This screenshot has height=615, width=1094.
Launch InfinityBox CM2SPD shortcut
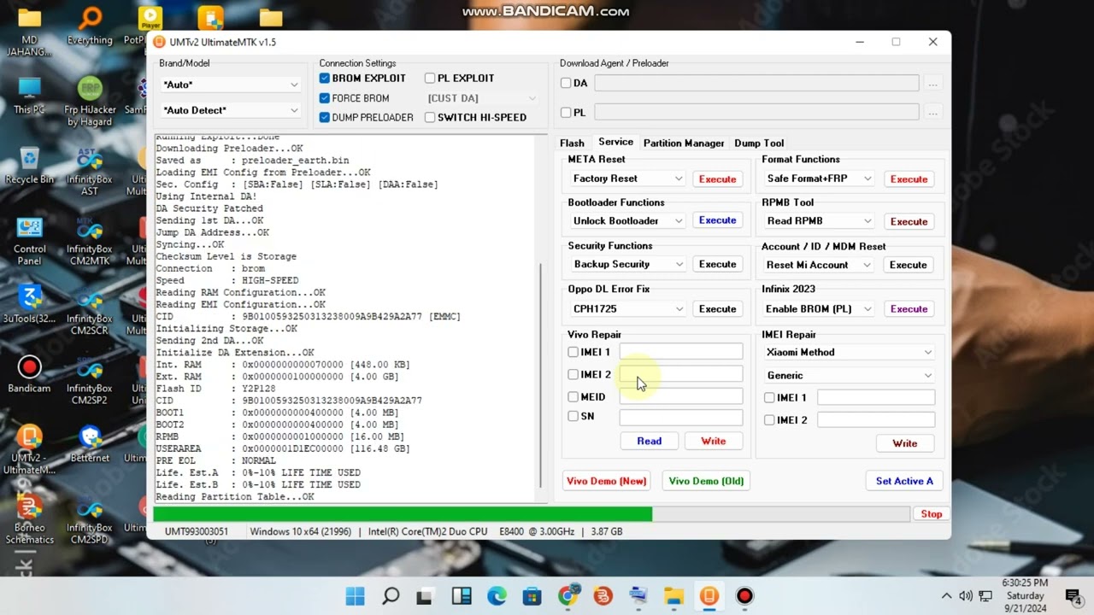[x=90, y=520]
